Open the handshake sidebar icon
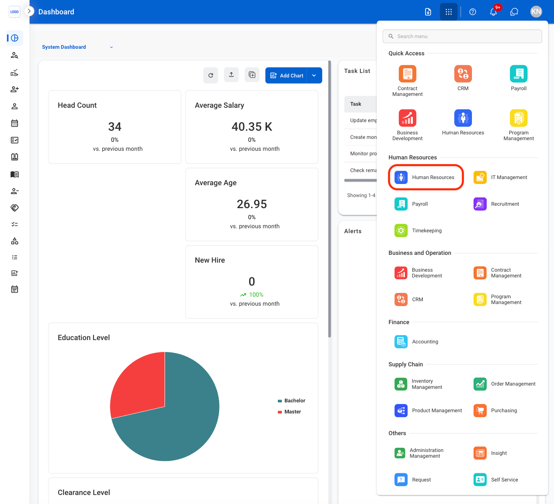Screen dimensions: 554x504 coord(14,208)
